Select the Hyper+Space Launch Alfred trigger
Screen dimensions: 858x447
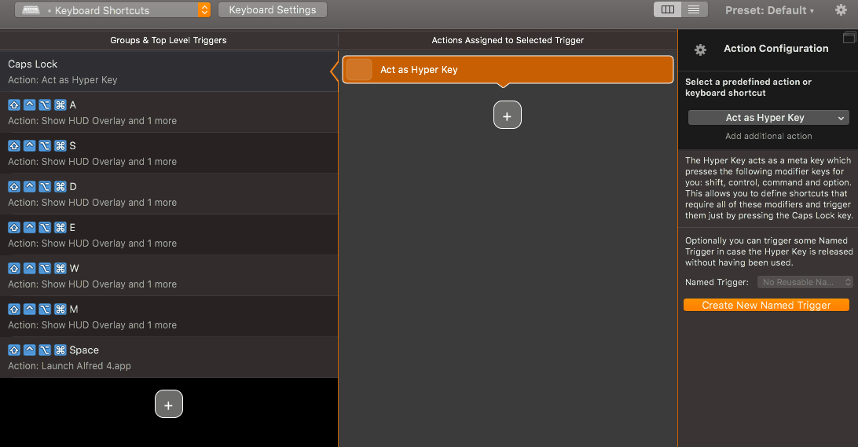click(169, 357)
